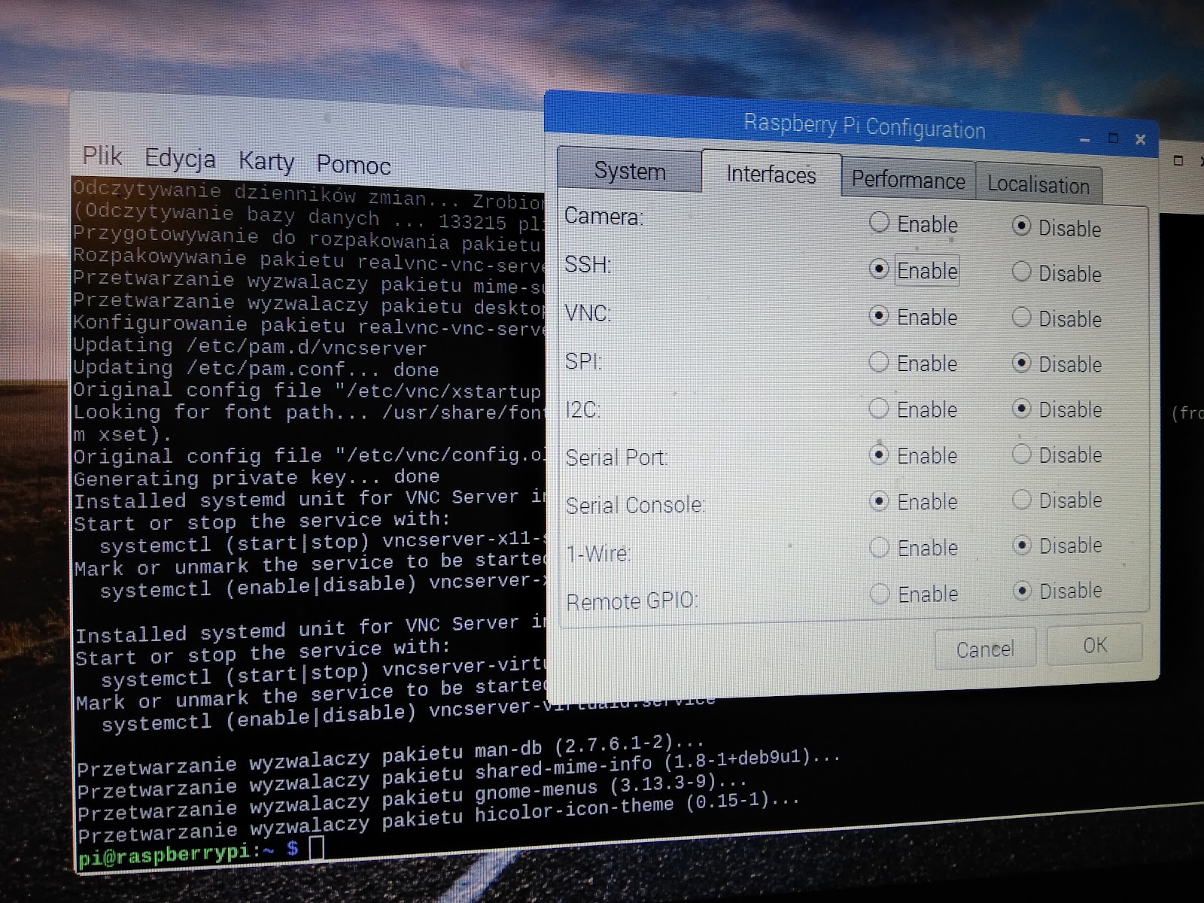
Task: Open the Edycja menu in terminal
Action: (x=180, y=159)
